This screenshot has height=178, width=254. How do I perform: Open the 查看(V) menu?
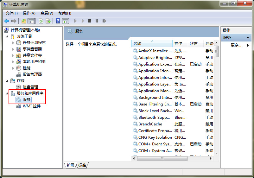point(47,13)
